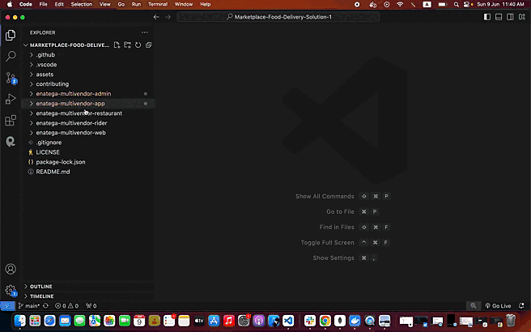Open the Extensions view
Image resolution: width=531 pixels, height=332 pixels.
coord(11,120)
